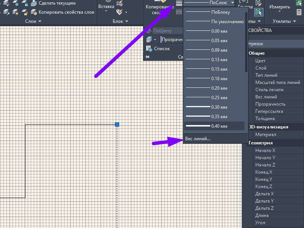Choose ПоБлоку in lineweight list
304x228 pixels.
(214, 12)
